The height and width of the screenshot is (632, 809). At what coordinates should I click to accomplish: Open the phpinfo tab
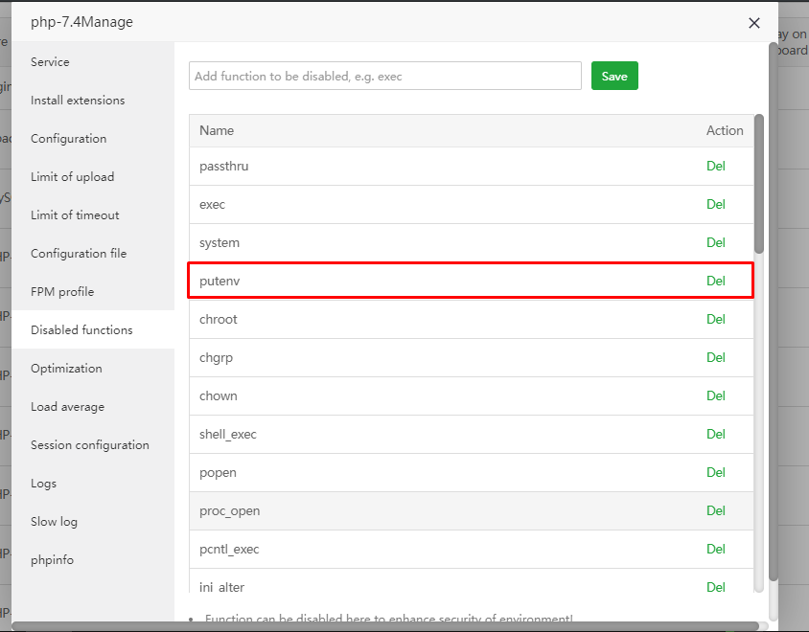[x=52, y=560]
